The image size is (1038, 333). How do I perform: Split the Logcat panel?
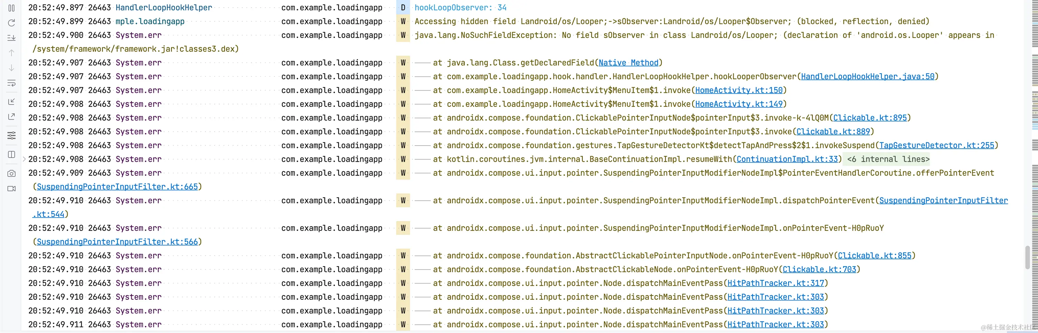pyautogui.click(x=11, y=155)
